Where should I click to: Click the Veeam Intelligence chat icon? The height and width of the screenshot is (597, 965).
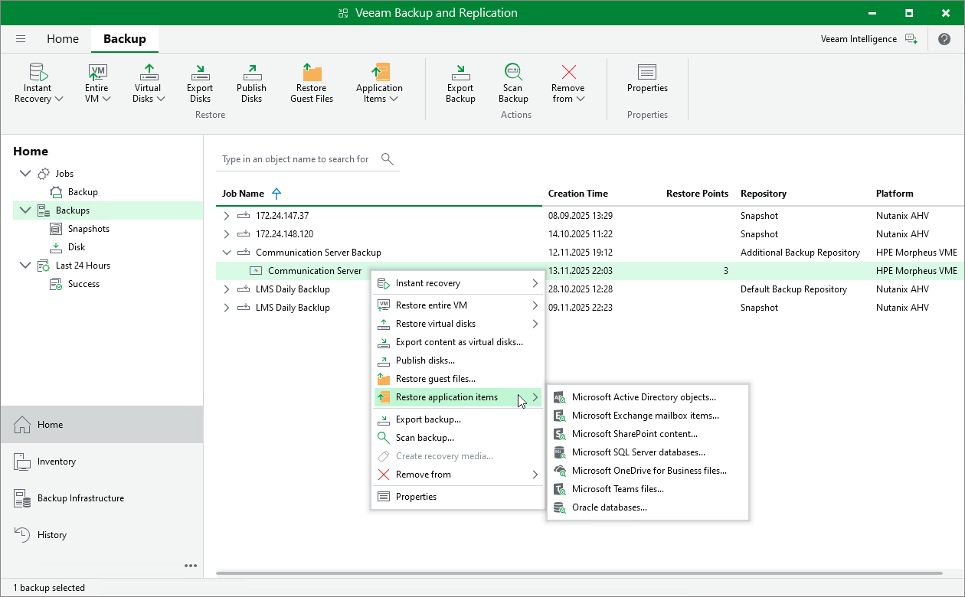point(912,38)
